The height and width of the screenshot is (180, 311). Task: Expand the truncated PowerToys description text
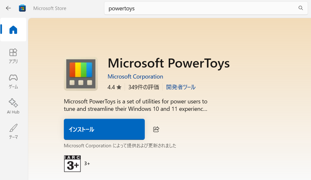click(135, 105)
